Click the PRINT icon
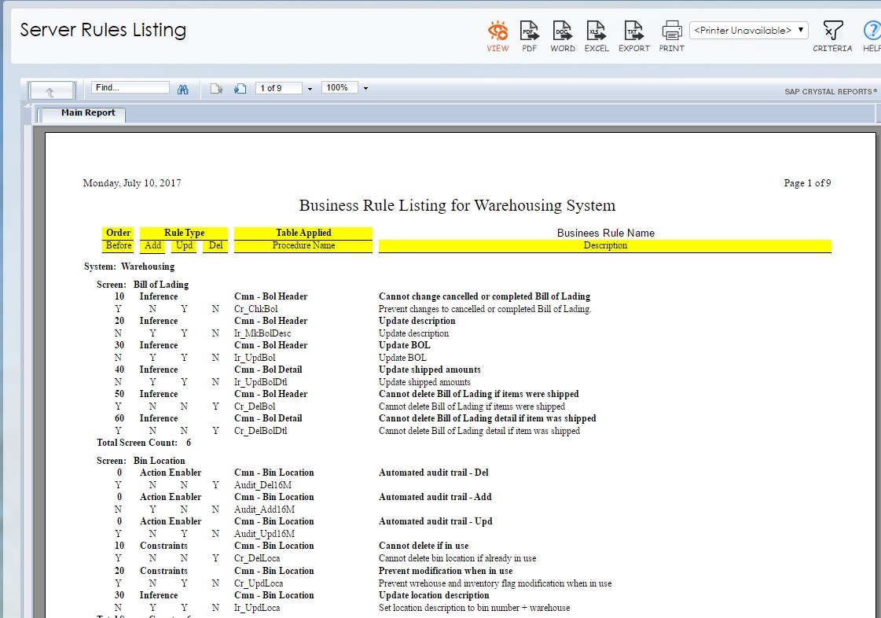 (x=671, y=36)
